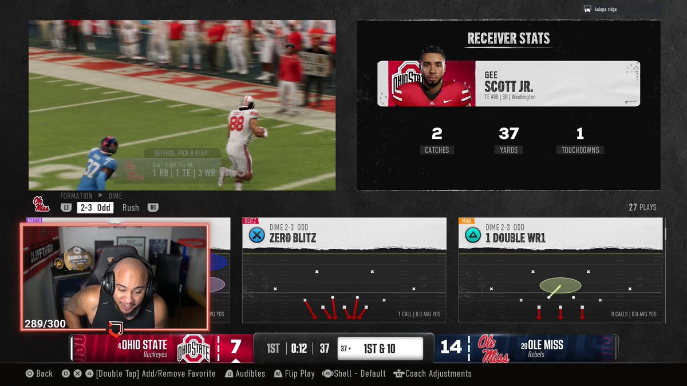This screenshot has height=386, width=687.
Task: Click the 2 Catches stat
Action: tap(437, 140)
